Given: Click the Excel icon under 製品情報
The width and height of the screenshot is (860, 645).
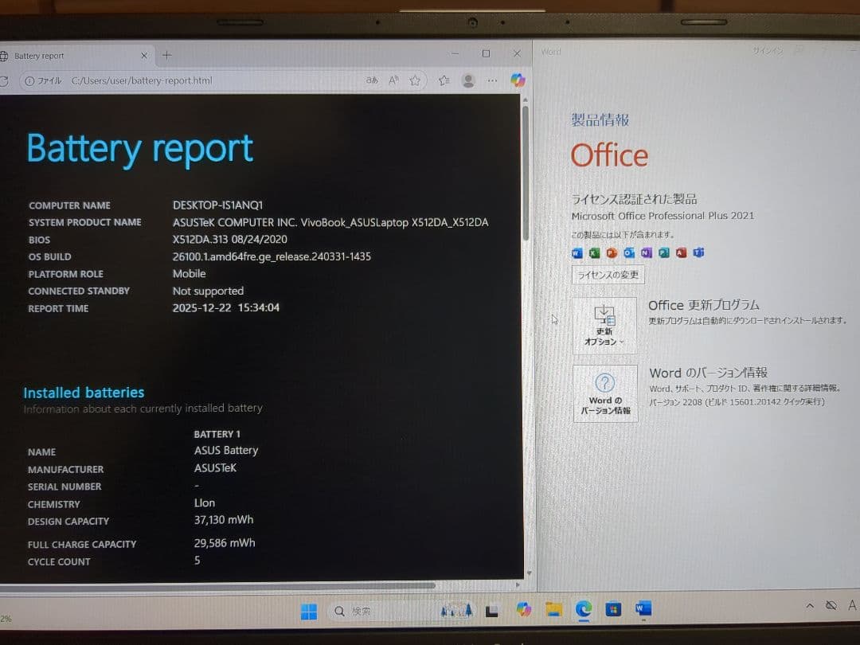Looking at the screenshot, I should pos(595,253).
